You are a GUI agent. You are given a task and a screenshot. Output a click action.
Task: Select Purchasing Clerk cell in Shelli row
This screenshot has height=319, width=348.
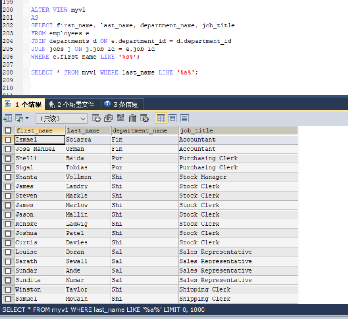click(x=239, y=158)
